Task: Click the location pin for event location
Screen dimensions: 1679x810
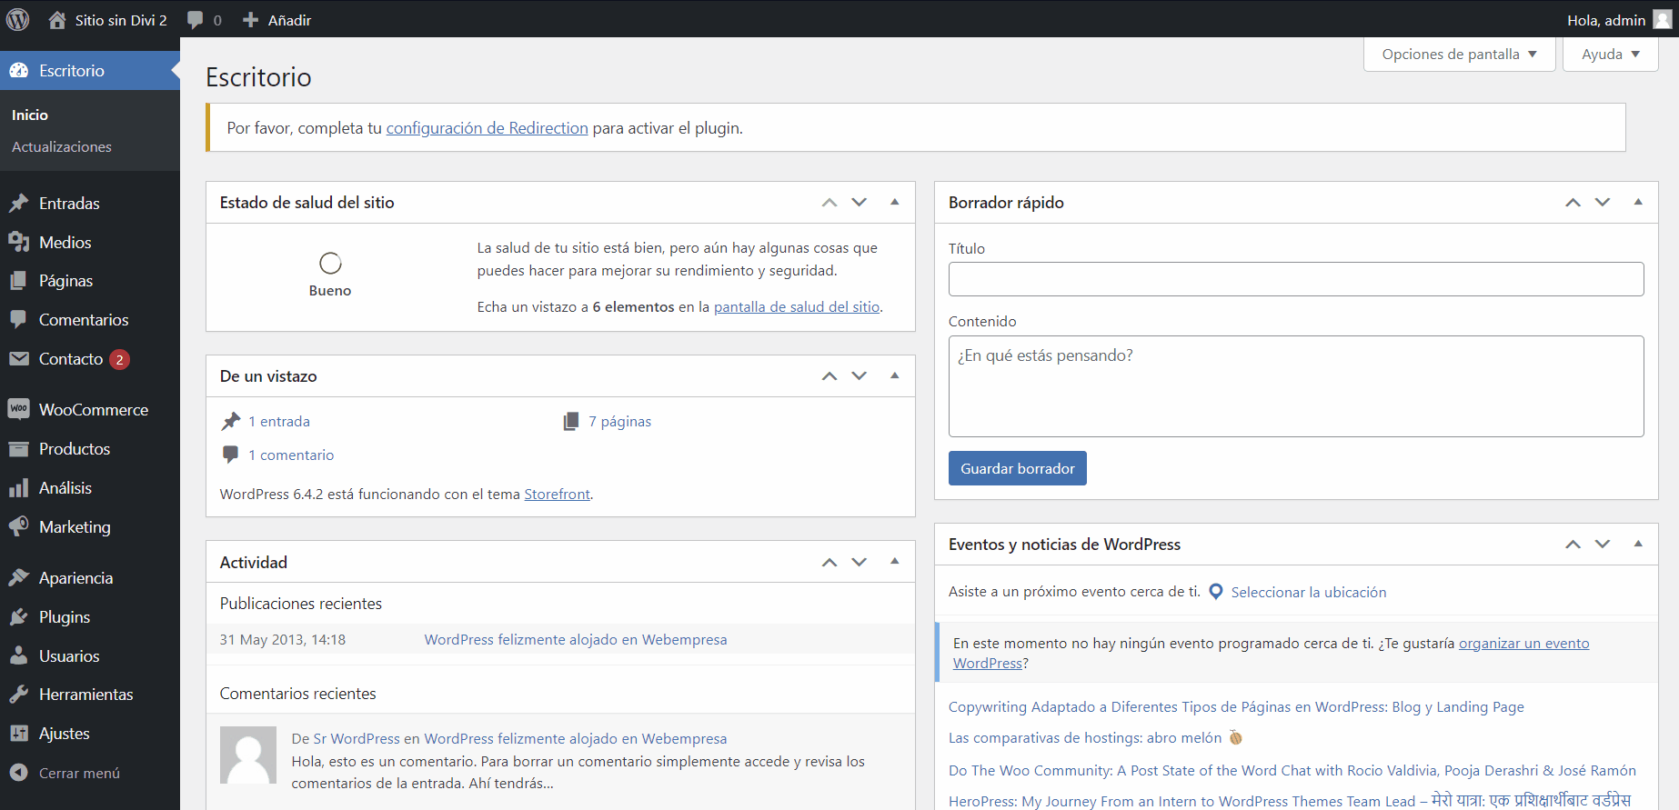Action: point(1216,592)
